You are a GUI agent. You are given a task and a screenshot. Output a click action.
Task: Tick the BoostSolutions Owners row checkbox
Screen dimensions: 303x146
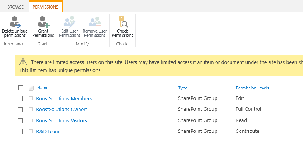tap(20, 110)
